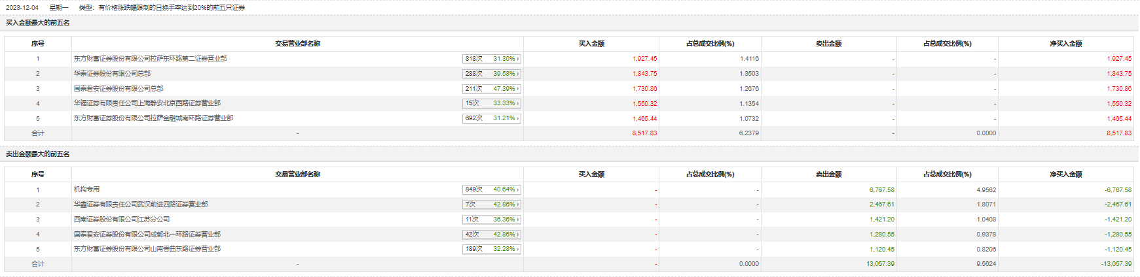Open the 692次 31.21% stats dropdown

492,118
